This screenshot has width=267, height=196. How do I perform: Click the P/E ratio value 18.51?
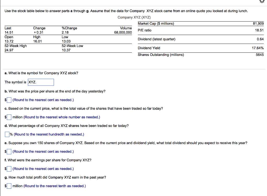[x=259, y=30]
